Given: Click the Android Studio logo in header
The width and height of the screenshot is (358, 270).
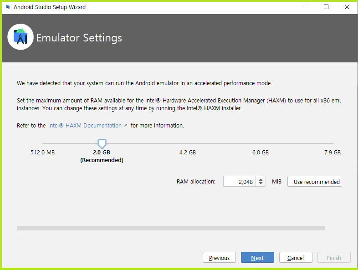Looking at the screenshot, I should coord(20,37).
